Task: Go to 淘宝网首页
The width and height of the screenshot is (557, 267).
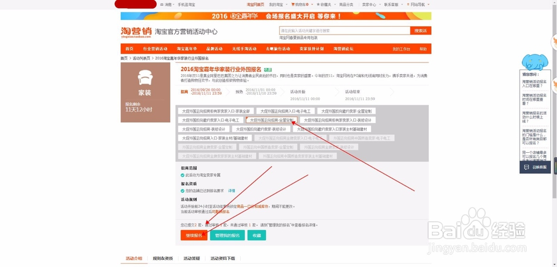Action: (256, 4)
